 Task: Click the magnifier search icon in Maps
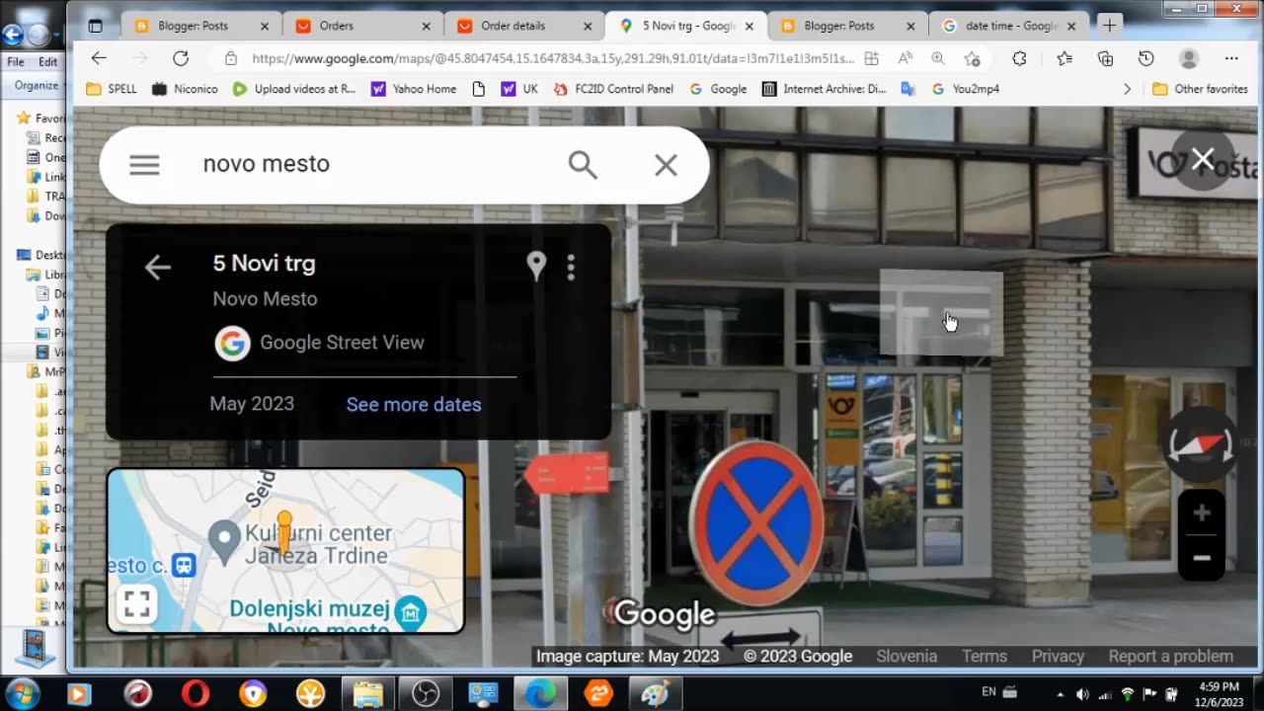[583, 165]
